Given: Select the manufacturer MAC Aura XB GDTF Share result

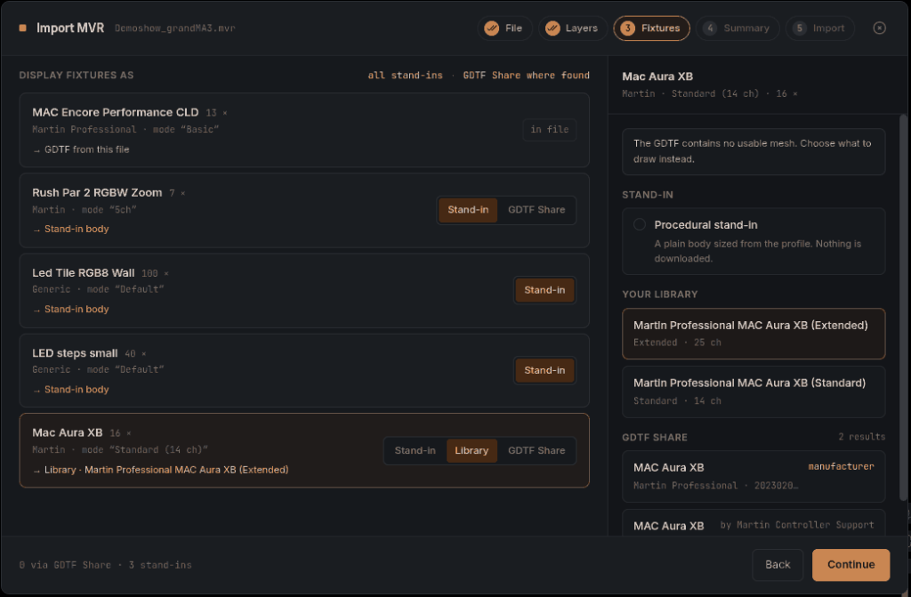Looking at the screenshot, I should [x=754, y=476].
